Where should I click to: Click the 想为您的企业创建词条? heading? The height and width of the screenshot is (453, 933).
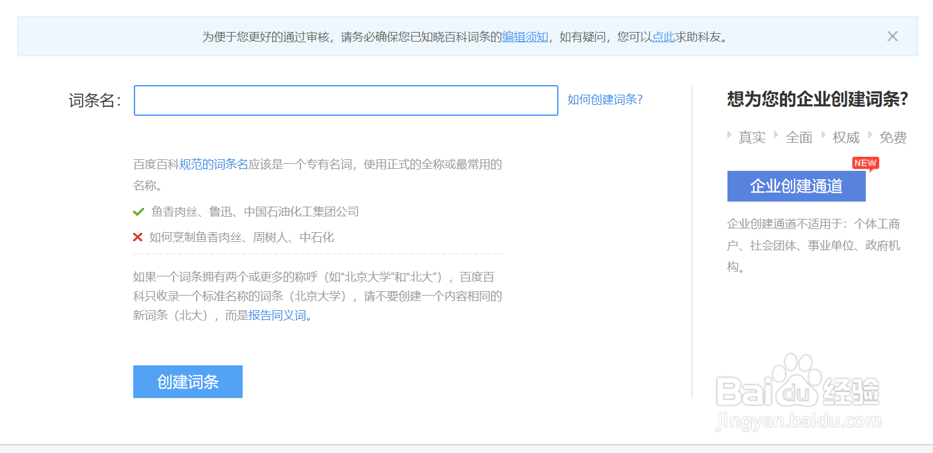tap(817, 99)
